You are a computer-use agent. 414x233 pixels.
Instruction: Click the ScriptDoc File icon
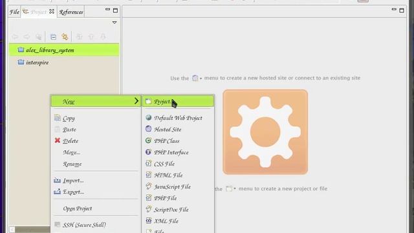pyautogui.click(x=148, y=209)
